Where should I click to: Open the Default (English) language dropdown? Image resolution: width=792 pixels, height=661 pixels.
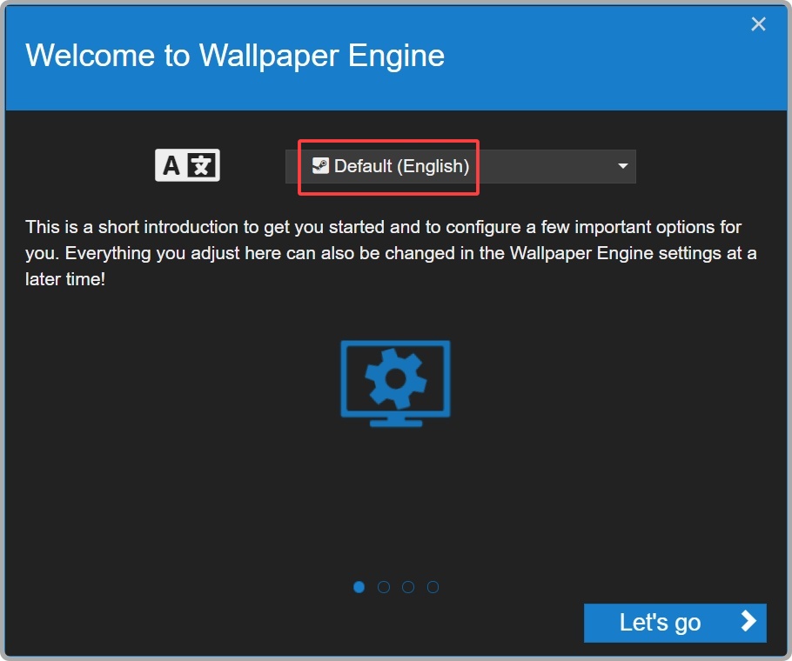tap(460, 166)
